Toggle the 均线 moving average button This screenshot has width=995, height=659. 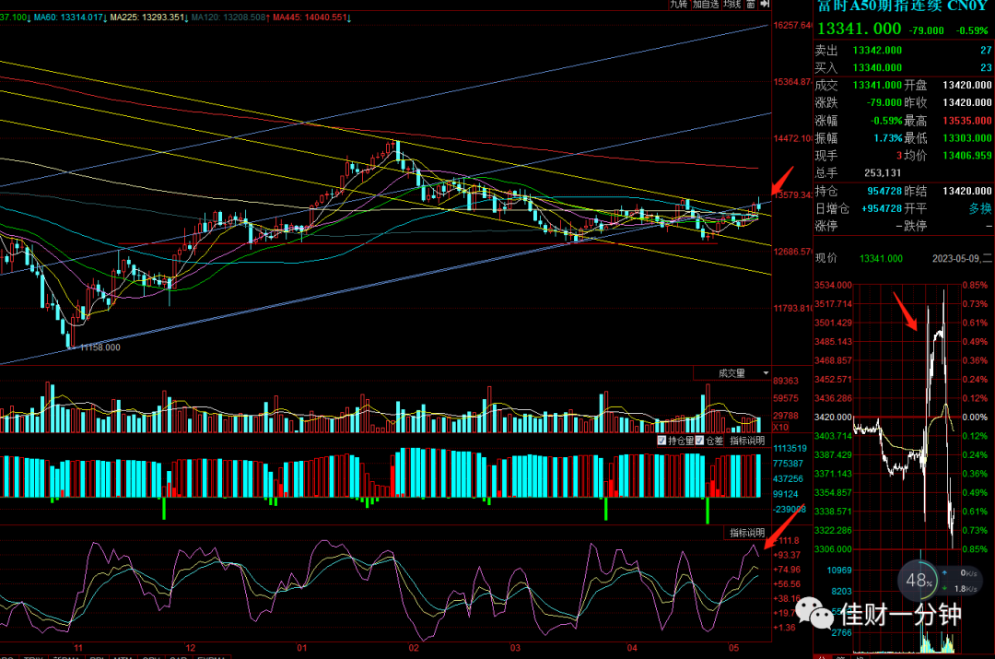pyautogui.click(x=732, y=4)
